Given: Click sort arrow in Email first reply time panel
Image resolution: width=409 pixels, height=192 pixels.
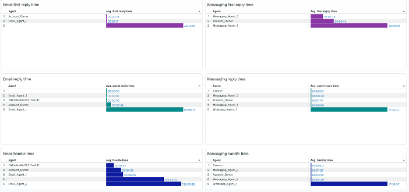Looking at the screenshot, I should tap(199, 12).
